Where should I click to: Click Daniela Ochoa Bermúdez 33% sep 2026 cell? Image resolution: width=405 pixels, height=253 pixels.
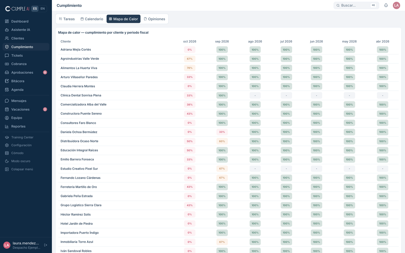222,132
